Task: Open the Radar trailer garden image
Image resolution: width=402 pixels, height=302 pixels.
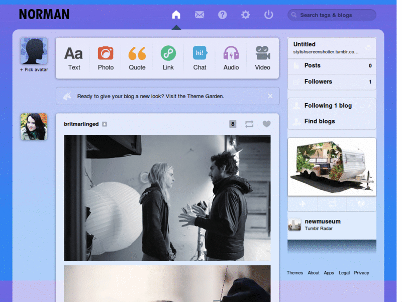Action: coord(332,167)
